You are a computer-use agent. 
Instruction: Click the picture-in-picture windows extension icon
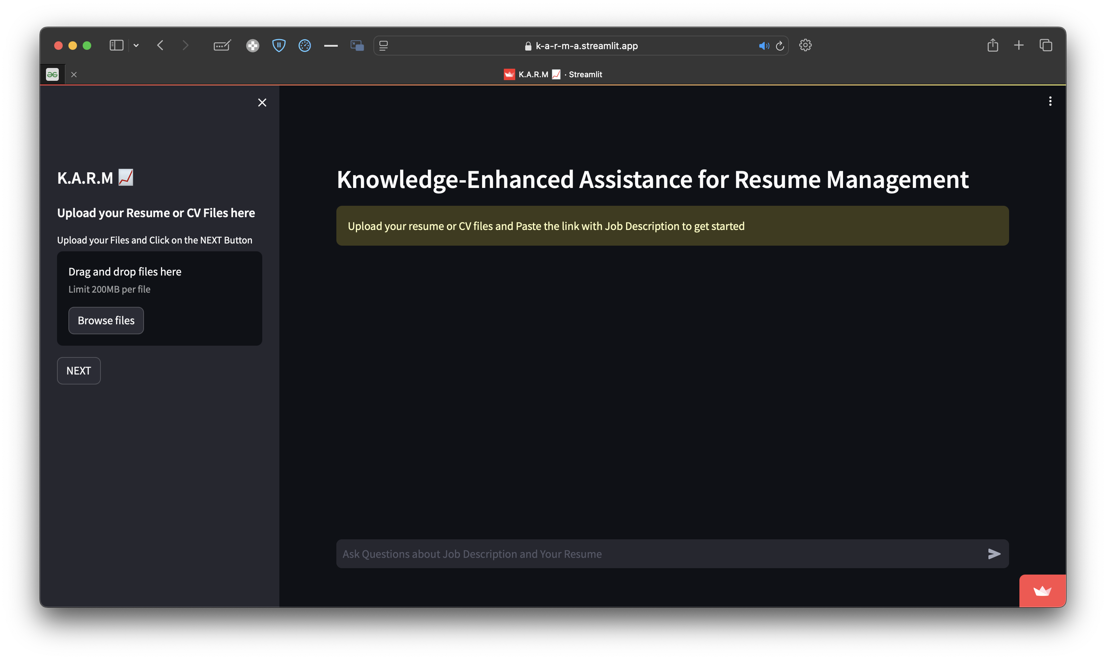[x=357, y=45]
